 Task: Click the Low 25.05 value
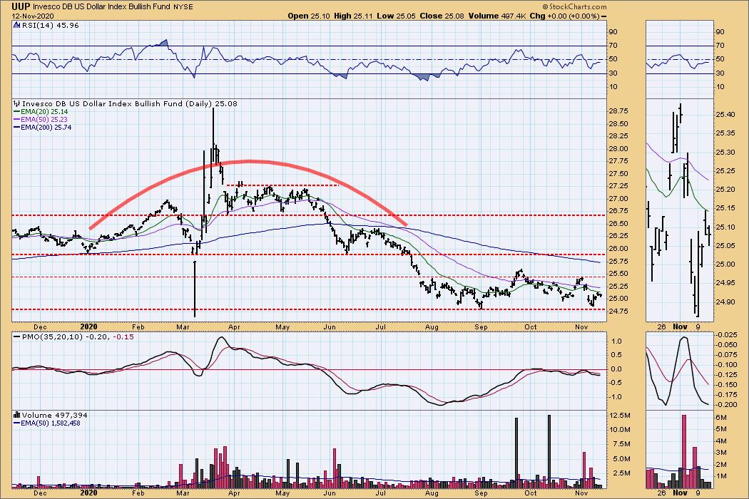[x=397, y=16]
